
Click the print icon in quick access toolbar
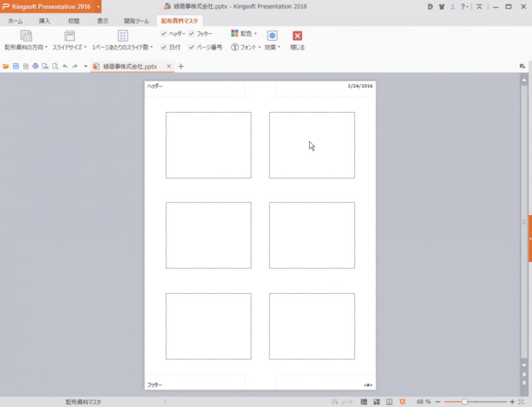pyautogui.click(x=35, y=67)
